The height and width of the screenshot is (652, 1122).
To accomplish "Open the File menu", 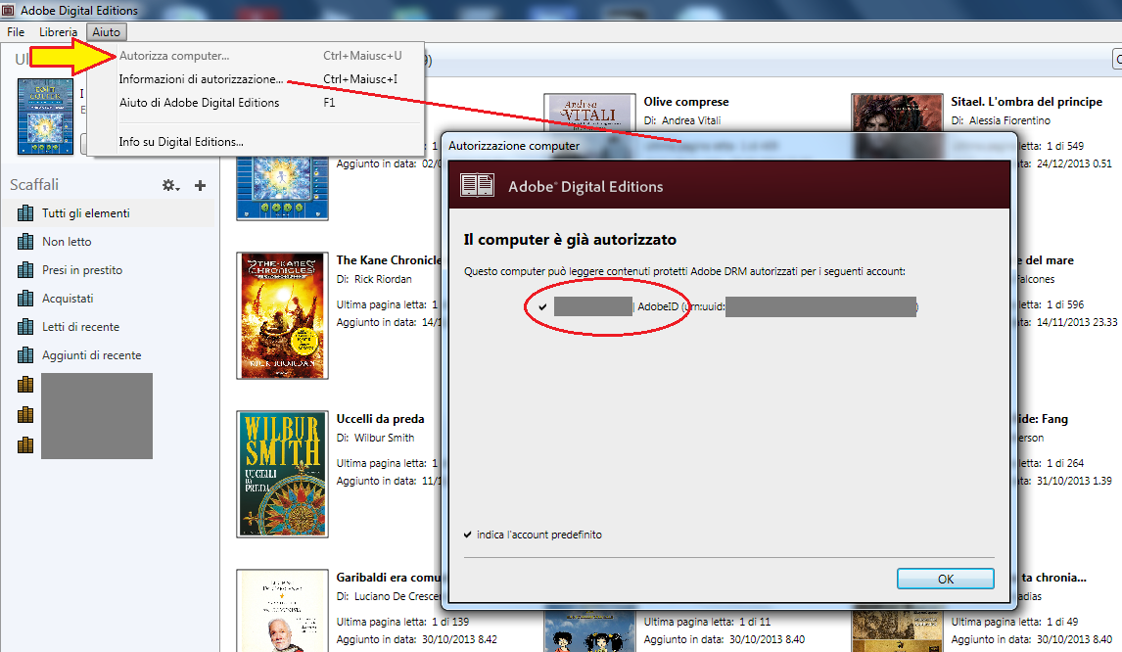I will point(15,31).
